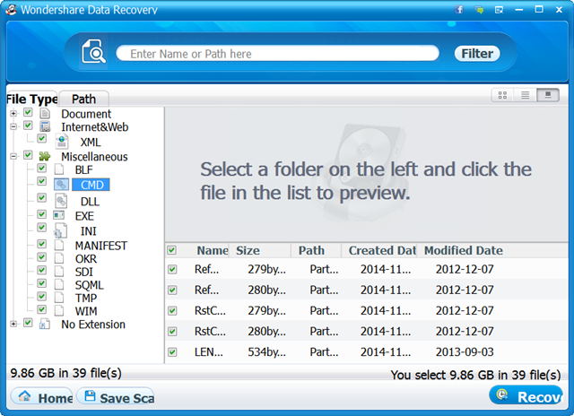Image resolution: width=574 pixels, height=416 pixels.
Task: Click the register window icon in title bar
Action: click(499, 10)
